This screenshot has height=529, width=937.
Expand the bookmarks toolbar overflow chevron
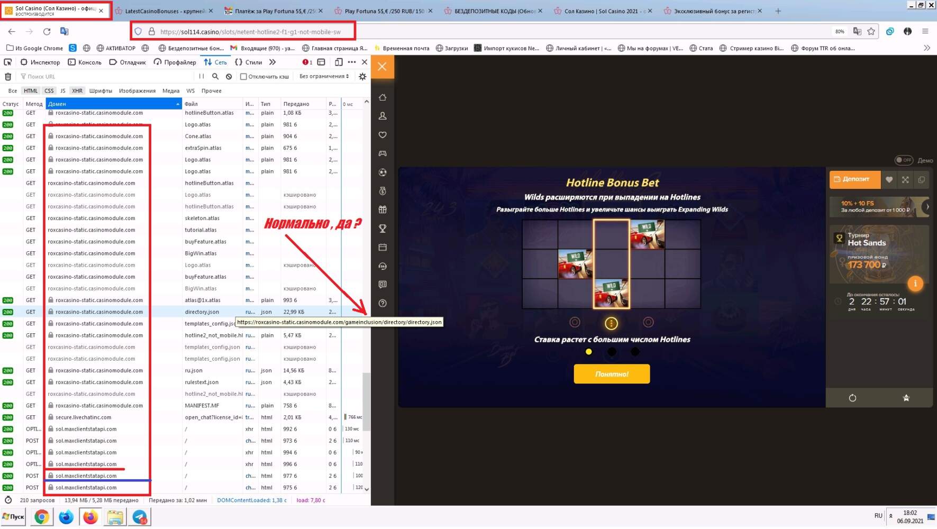click(926, 48)
